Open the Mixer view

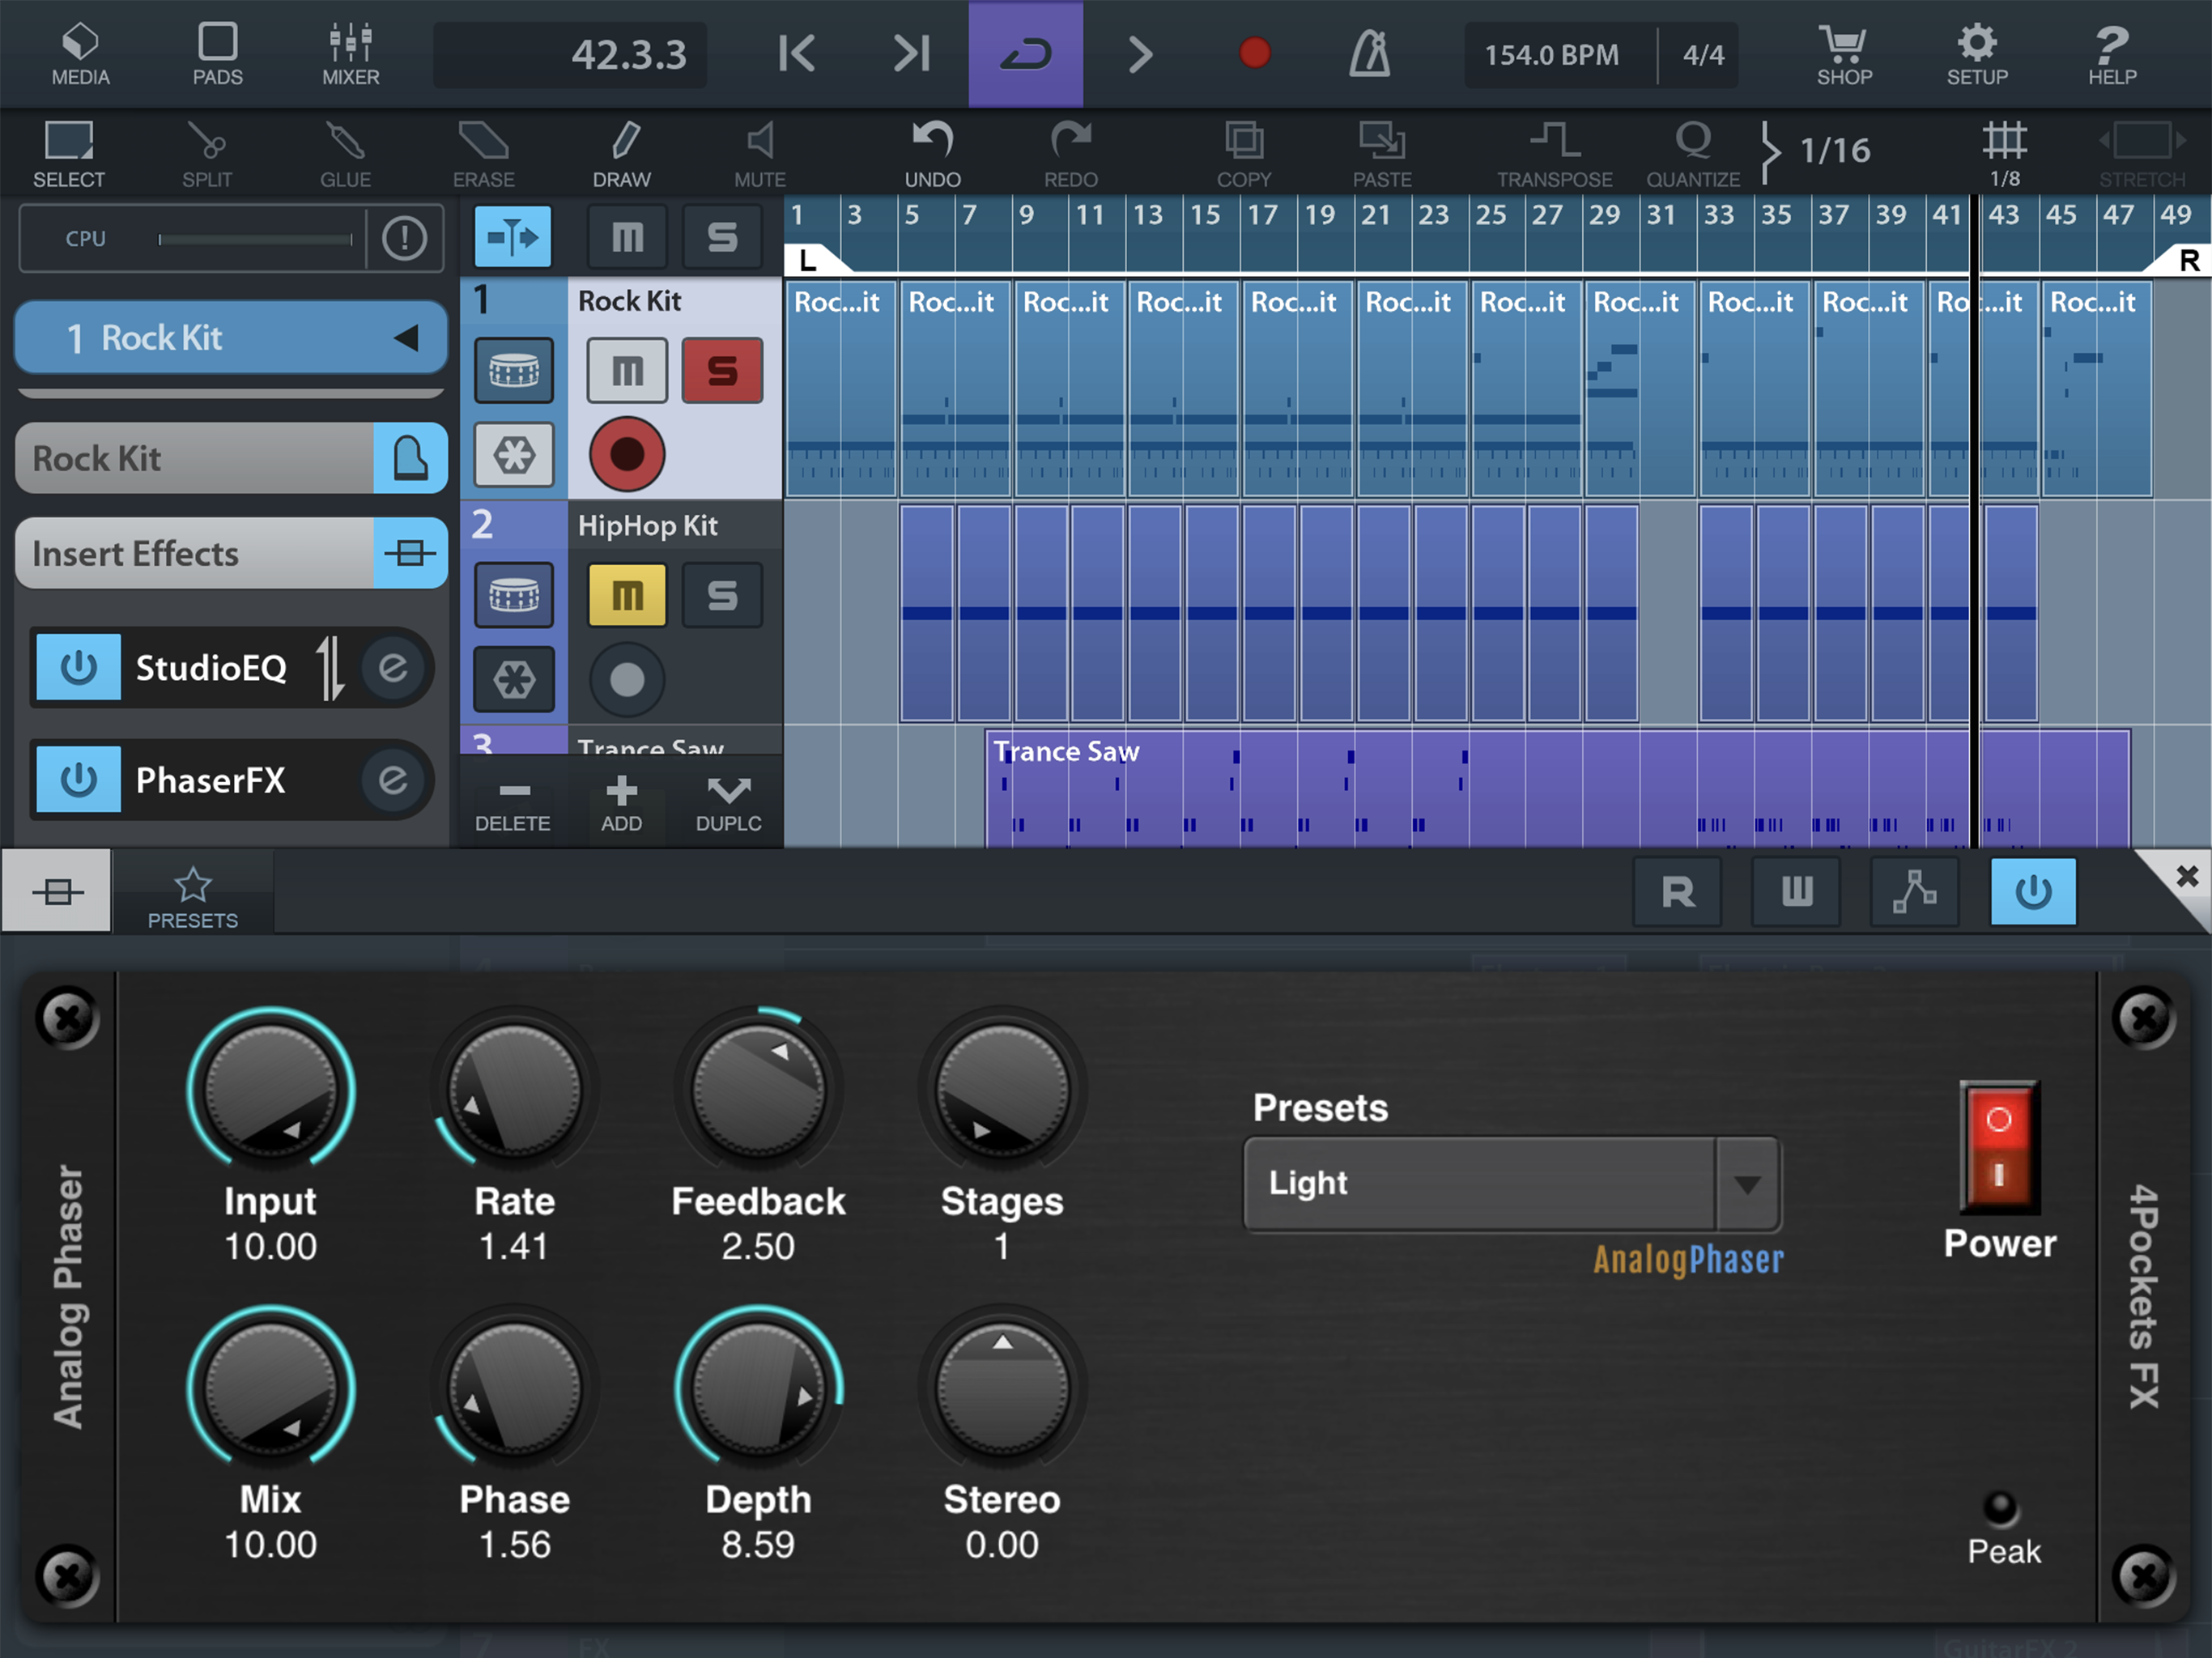click(x=350, y=54)
